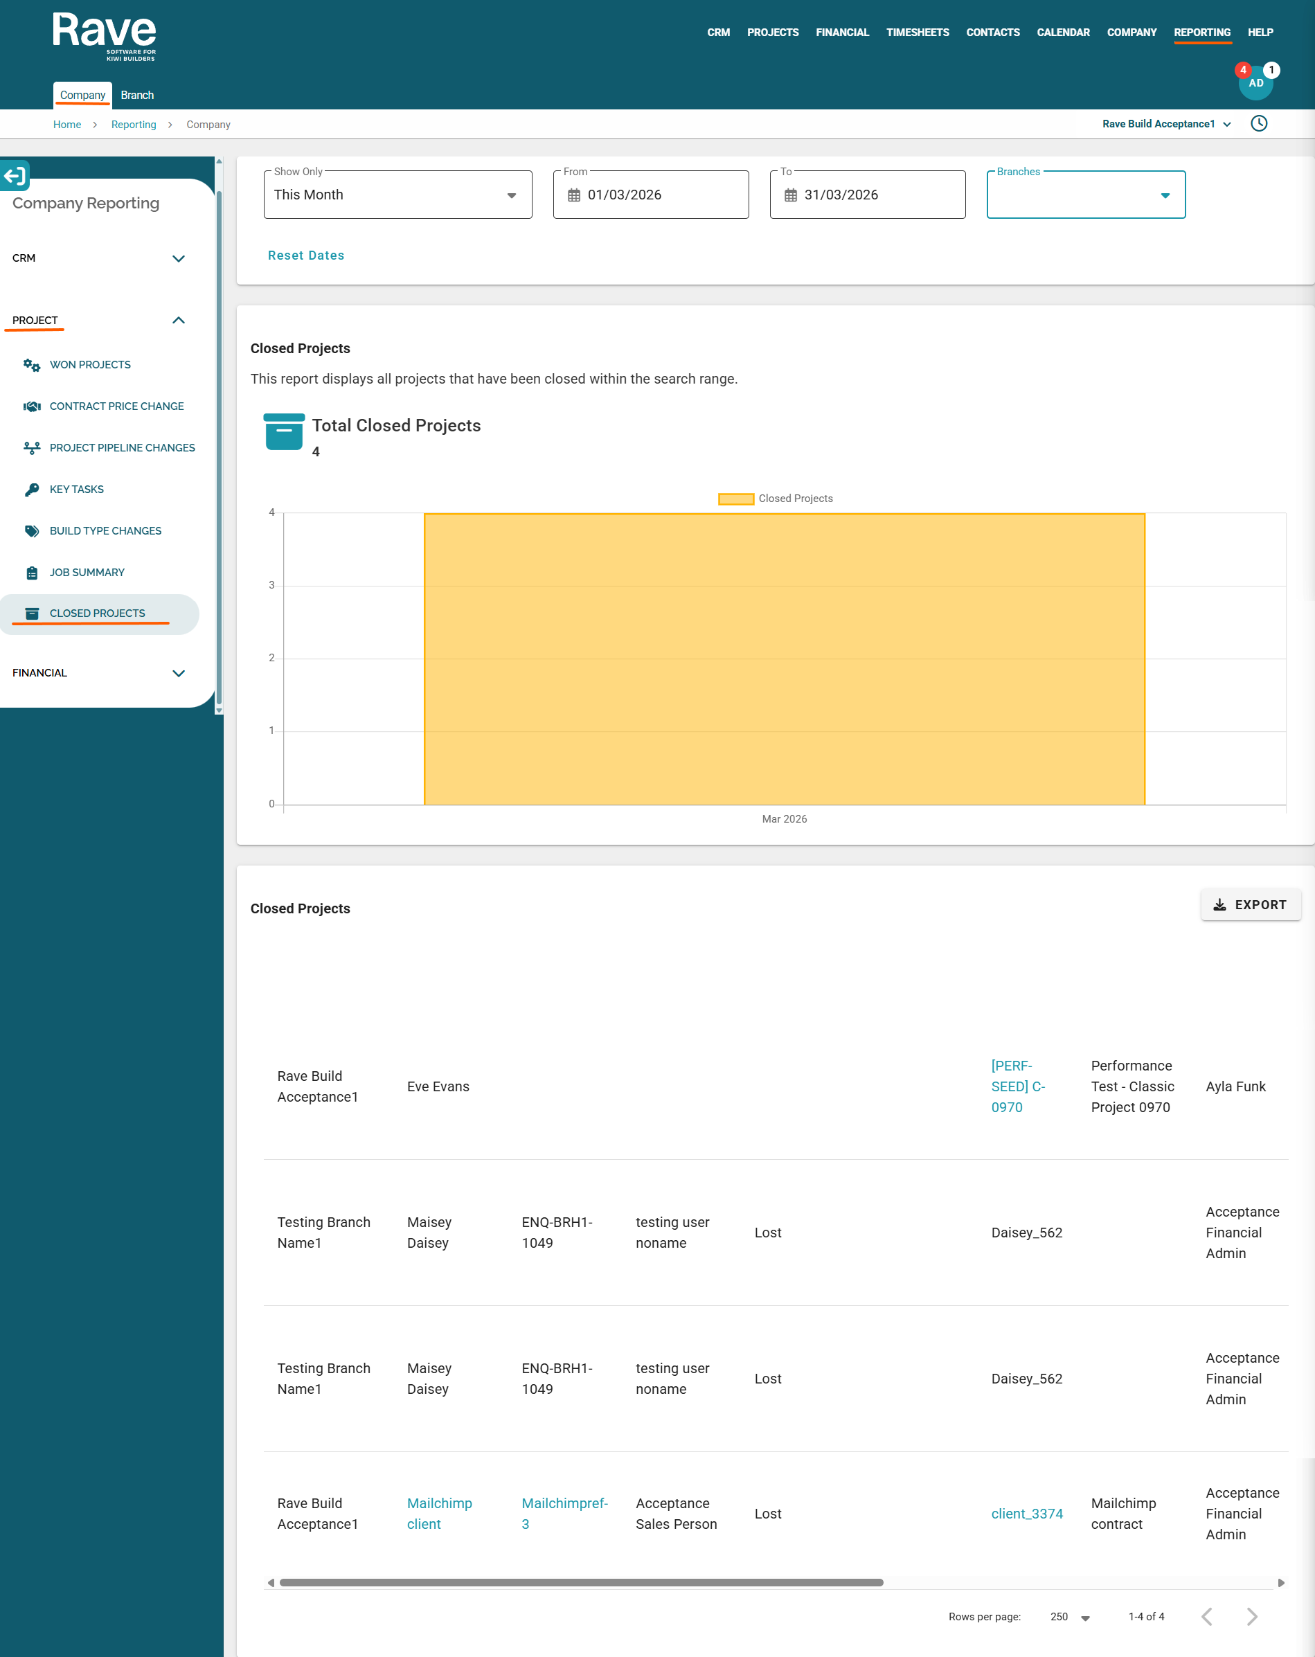Open the clock history icon
The height and width of the screenshot is (1657, 1315).
click(1259, 124)
